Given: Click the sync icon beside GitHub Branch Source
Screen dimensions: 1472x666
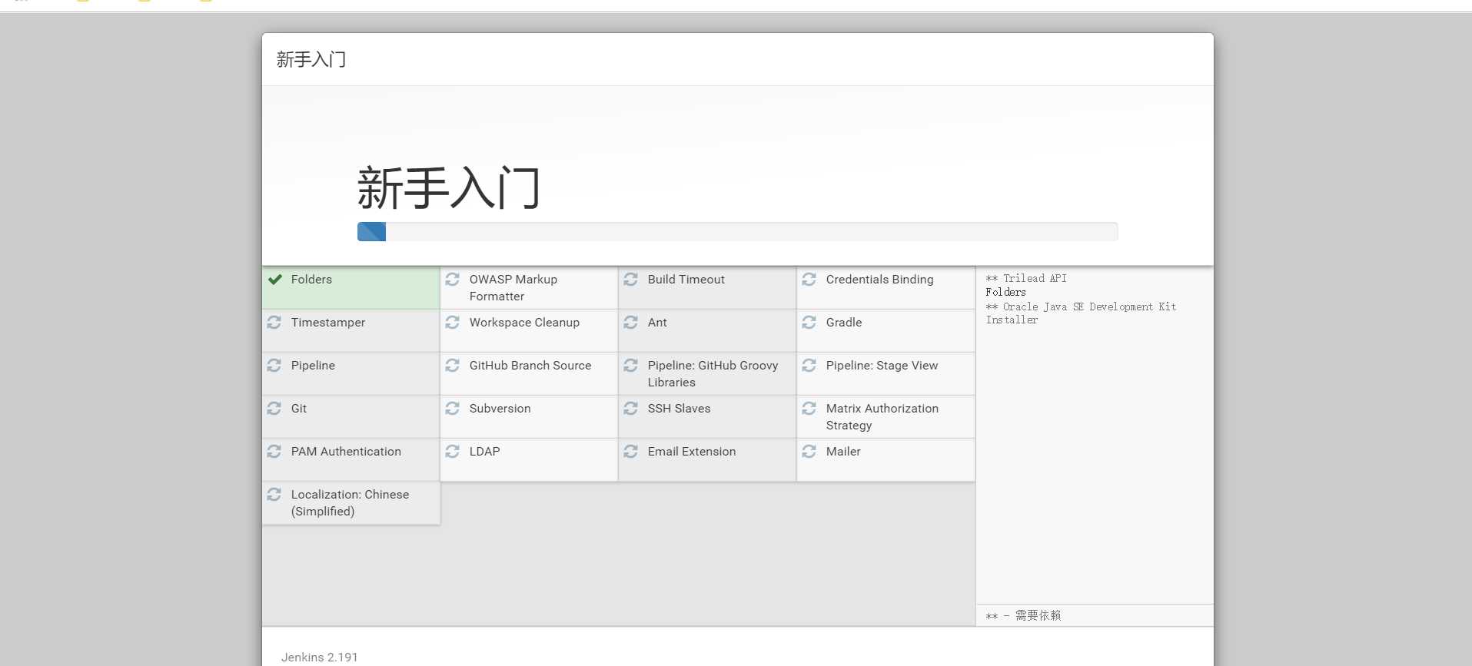Looking at the screenshot, I should pos(453,366).
